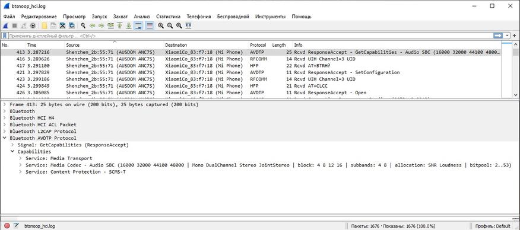
Task: Open display filter bookmarks icon
Action: point(5,36)
